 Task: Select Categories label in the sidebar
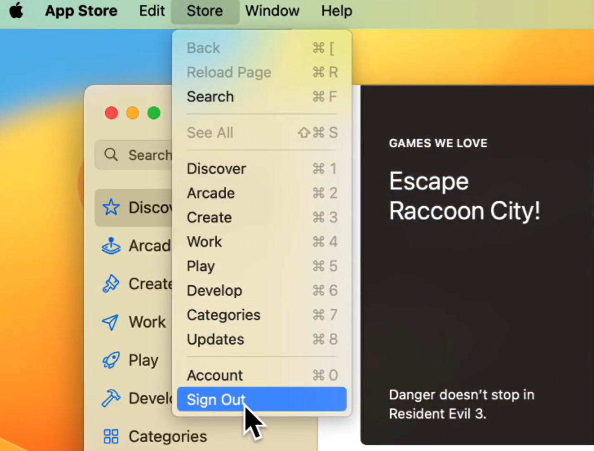(x=168, y=436)
